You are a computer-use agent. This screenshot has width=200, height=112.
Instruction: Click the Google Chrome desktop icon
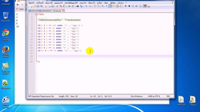click(6, 35)
